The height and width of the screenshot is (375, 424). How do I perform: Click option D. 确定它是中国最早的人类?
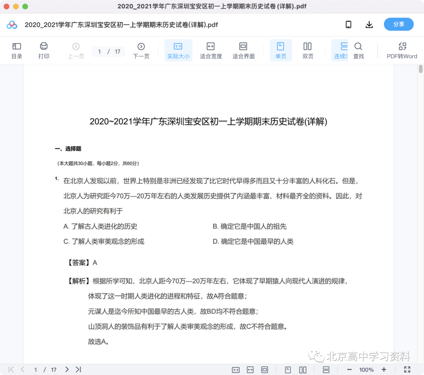click(x=253, y=241)
